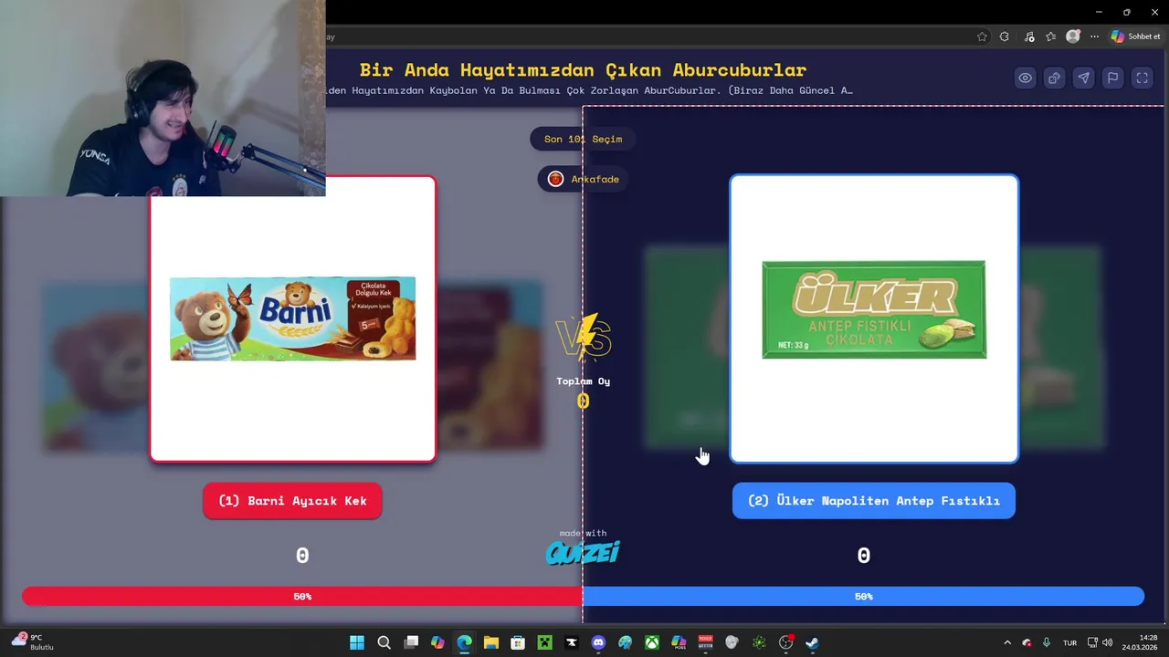Open browser extensions puzzle icon

click(1005, 36)
